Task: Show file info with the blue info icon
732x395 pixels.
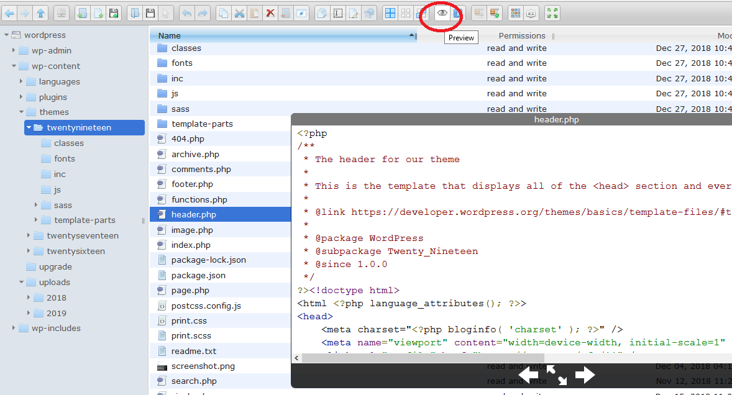Action: (457, 14)
